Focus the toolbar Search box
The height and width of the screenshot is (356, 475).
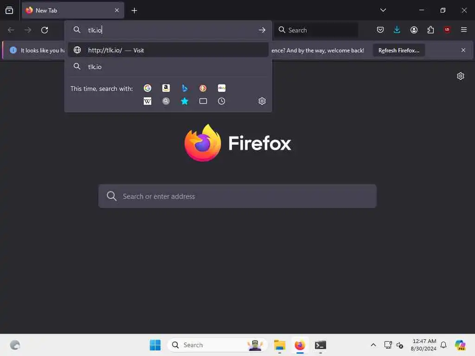click(316, 30)
